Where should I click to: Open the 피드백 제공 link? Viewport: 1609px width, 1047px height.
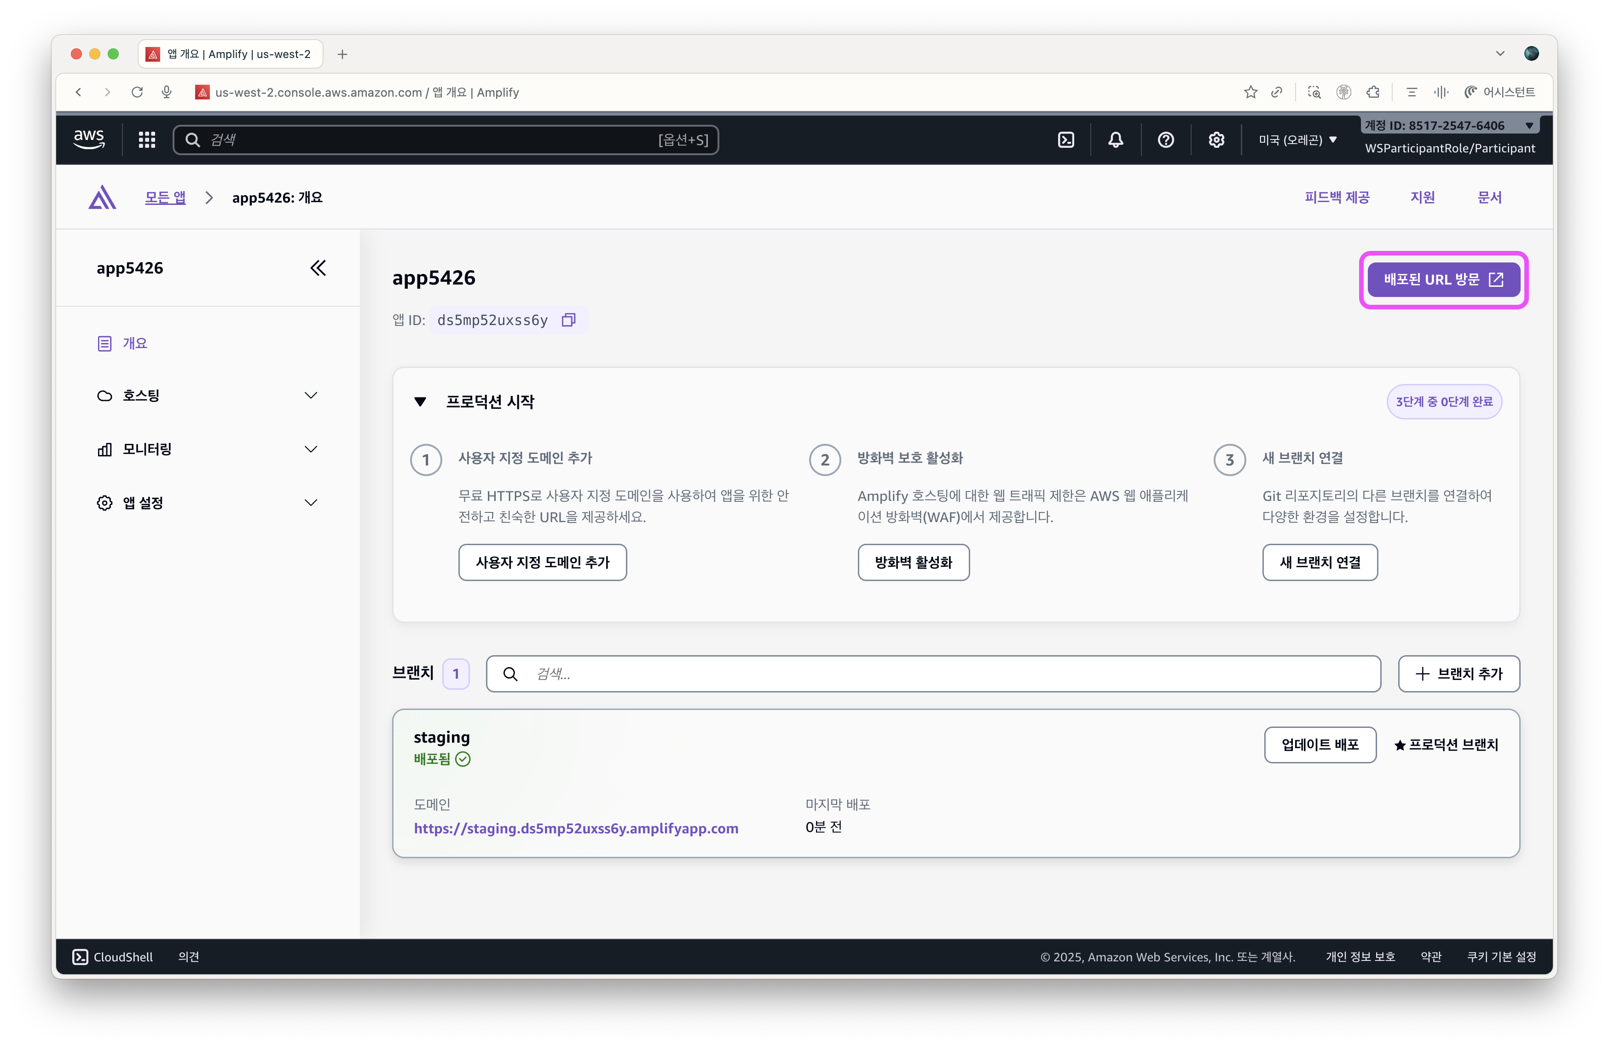click(1337, 198)
